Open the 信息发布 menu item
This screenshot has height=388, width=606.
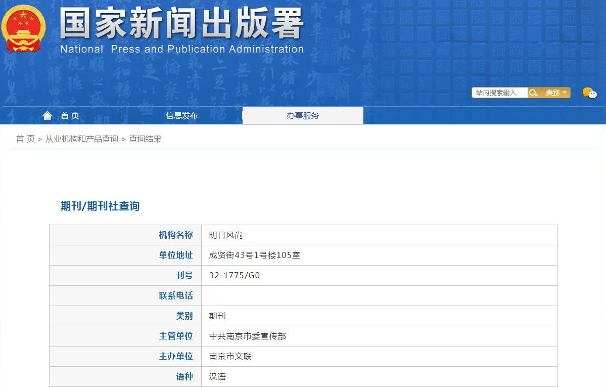point(181,115)
